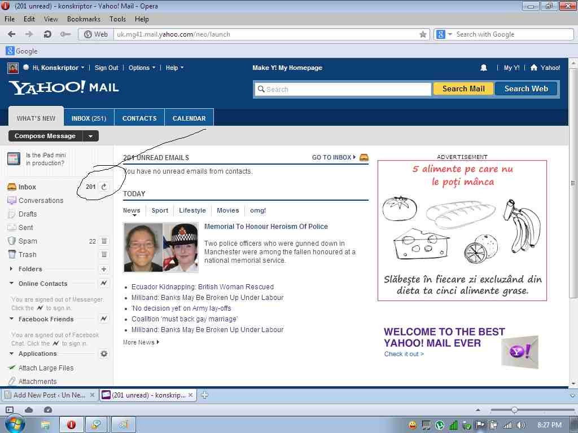Refresh inbox using the circular arrow icon
Viewport: 578px width, 433px height.
(x=104, y=187)
